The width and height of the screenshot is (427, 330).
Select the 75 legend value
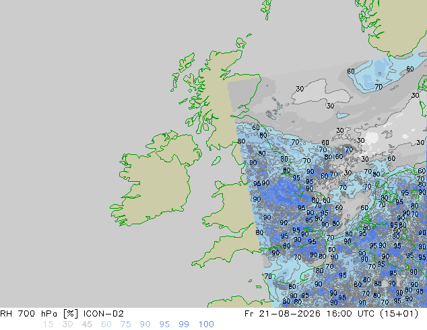[125, 325]
